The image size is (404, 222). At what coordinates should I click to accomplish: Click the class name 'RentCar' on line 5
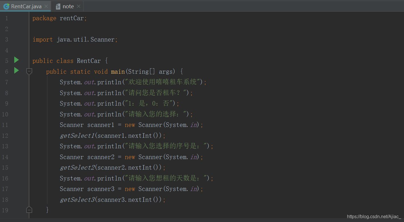click(89, 61)
